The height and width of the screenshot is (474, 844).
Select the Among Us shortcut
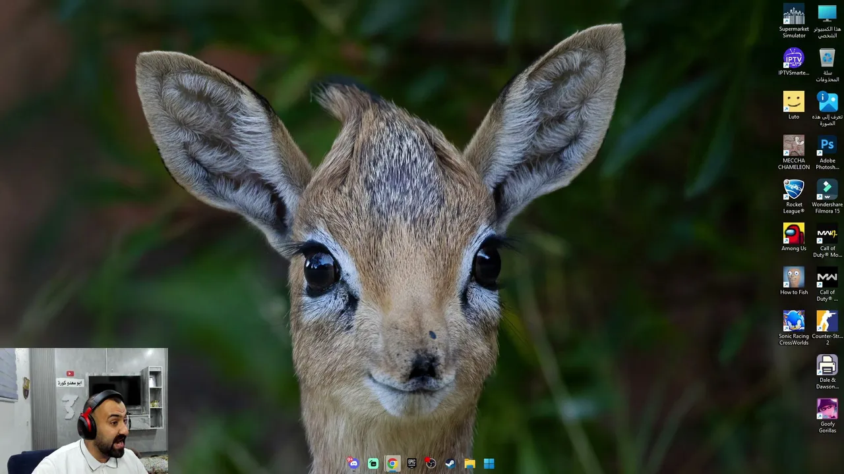pos(794,237)
